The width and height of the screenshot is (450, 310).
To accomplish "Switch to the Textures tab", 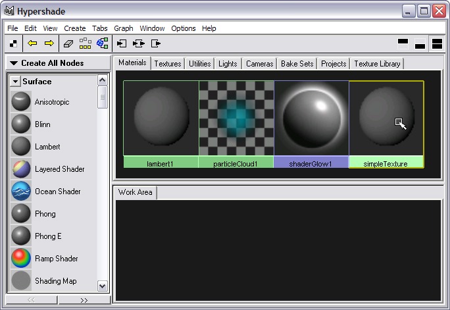I will point(167,64).
